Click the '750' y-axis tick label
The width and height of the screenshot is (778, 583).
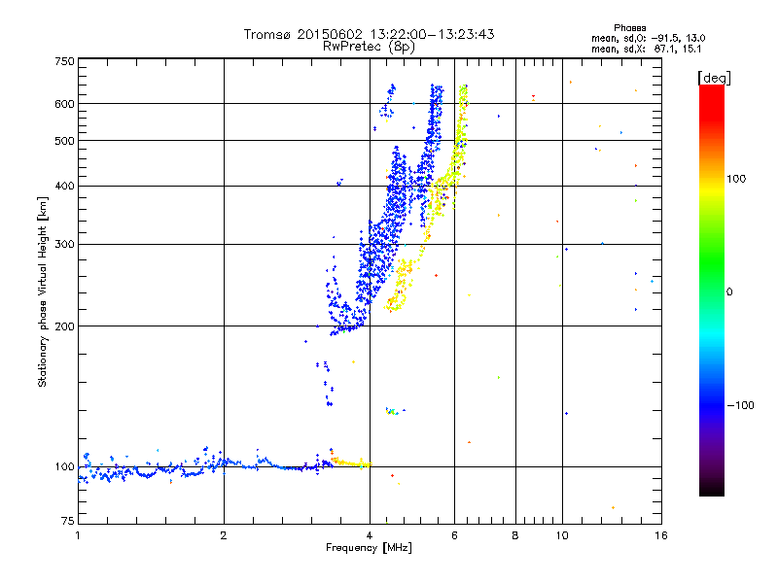tap(64, 61)
